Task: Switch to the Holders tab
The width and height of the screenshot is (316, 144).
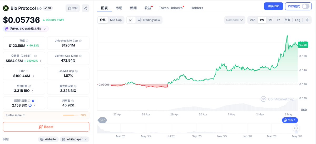Action: tap(197, 8)
